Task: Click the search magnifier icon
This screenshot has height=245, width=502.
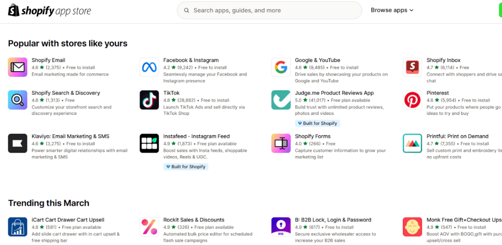Action: click(x=187, y=10)
